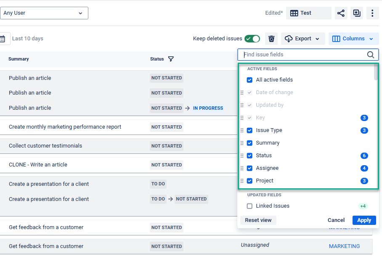This screenshot has width=382, height=256.
Task: Uncheck the All active fields checkbox
Action: pos(249,80)
